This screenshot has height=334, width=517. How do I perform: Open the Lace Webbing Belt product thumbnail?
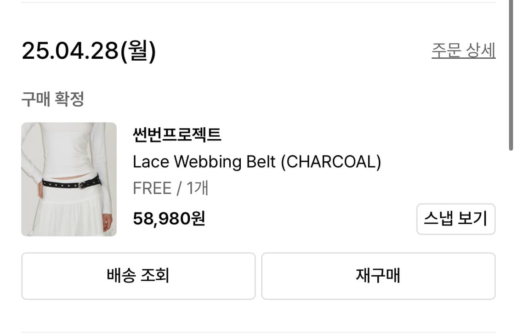68,179
